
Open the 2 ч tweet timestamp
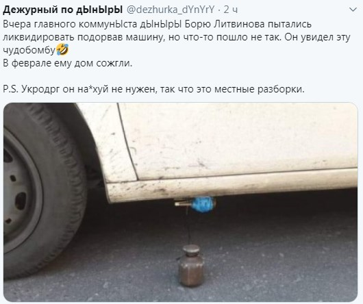coord(231,10)
